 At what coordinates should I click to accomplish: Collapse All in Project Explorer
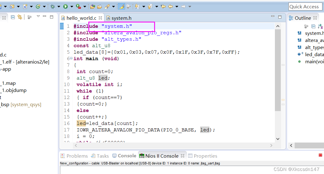pyautogui.click(x=13, y=17)
